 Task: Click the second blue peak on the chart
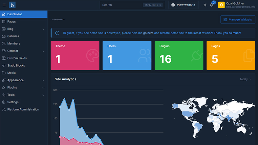coord(74,100)
